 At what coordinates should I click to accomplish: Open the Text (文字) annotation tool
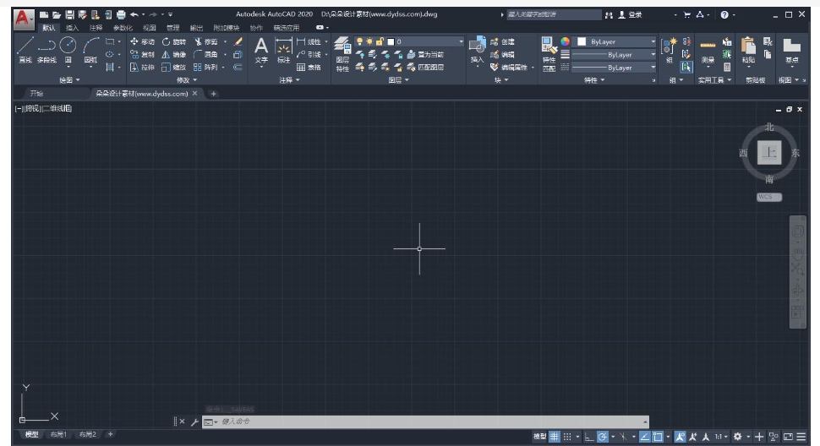pos(261,49)
